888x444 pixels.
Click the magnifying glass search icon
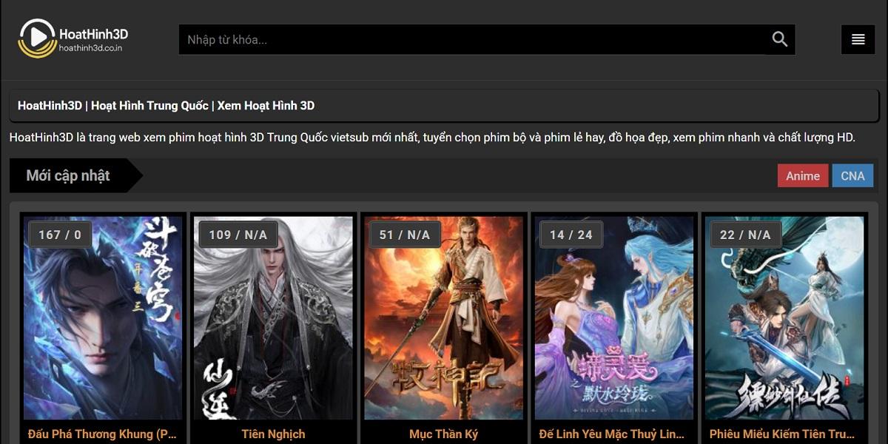(x=780, y=39)
